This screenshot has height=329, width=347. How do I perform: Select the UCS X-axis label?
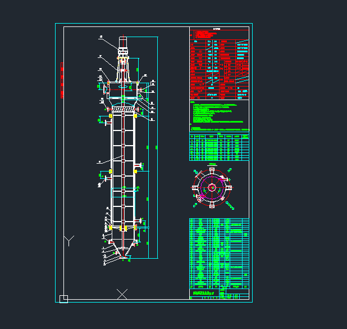click(122, 294)
